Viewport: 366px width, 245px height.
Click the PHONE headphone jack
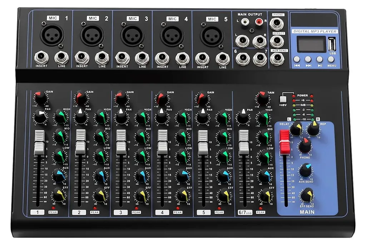coord(277,24)
